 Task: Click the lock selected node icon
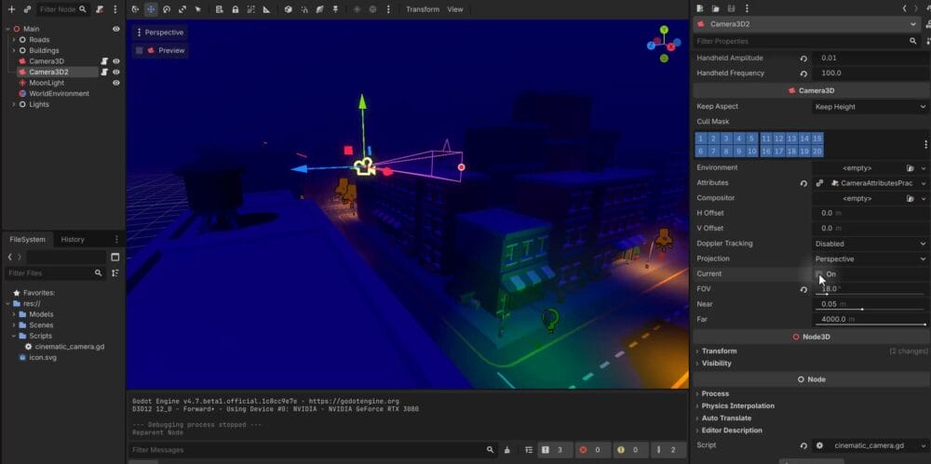pyautogui.click(x=236, y=9)
